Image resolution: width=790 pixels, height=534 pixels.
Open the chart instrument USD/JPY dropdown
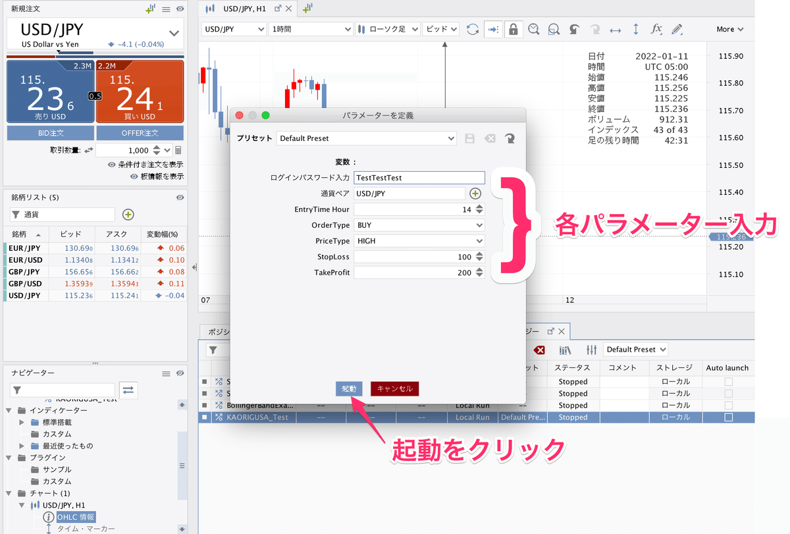click(234, 29)
